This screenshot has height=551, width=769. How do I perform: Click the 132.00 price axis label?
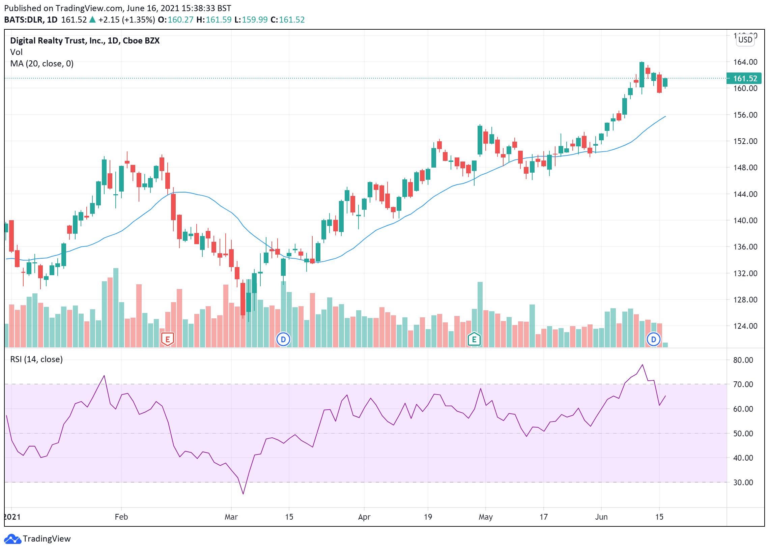click(745, 273)
